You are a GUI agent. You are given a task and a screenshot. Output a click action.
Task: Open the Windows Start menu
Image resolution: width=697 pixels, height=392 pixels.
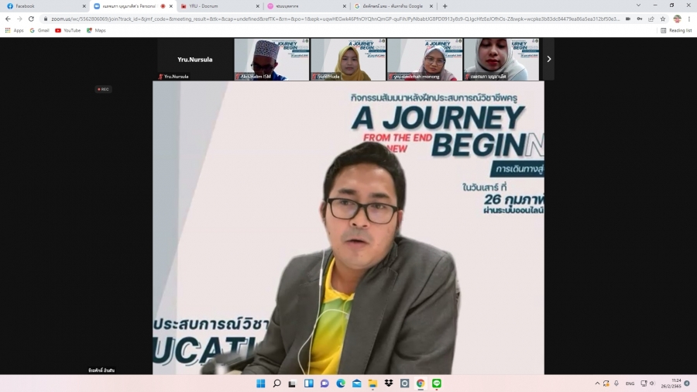260,383
